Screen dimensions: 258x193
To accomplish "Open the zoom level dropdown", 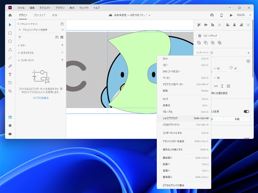I will pos(250,15).
